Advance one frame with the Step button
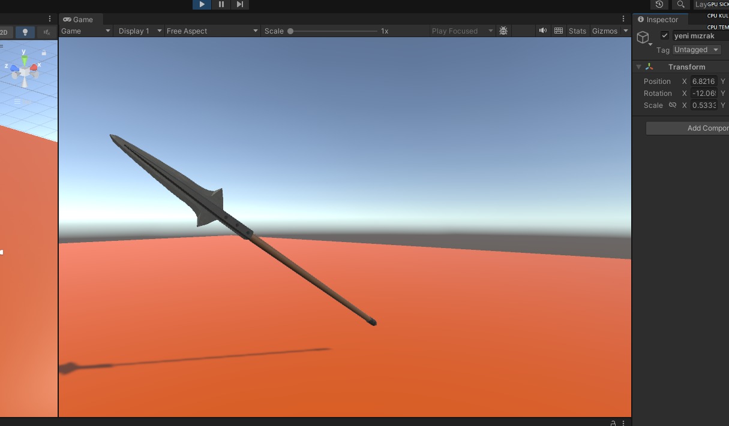This screenshot has width=729, height=426. pyautogui.click(x=239, y=4)
